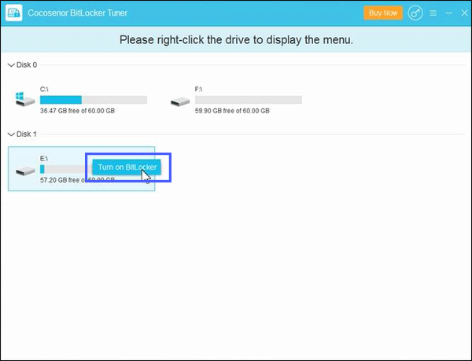
Task: Click the "Please right-click the drive" instruction banner
Action: [236, 39]
